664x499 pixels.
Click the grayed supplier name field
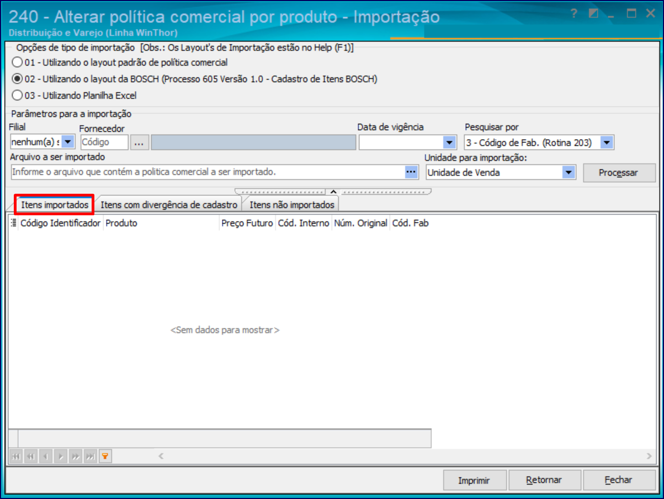coord(254,142)
